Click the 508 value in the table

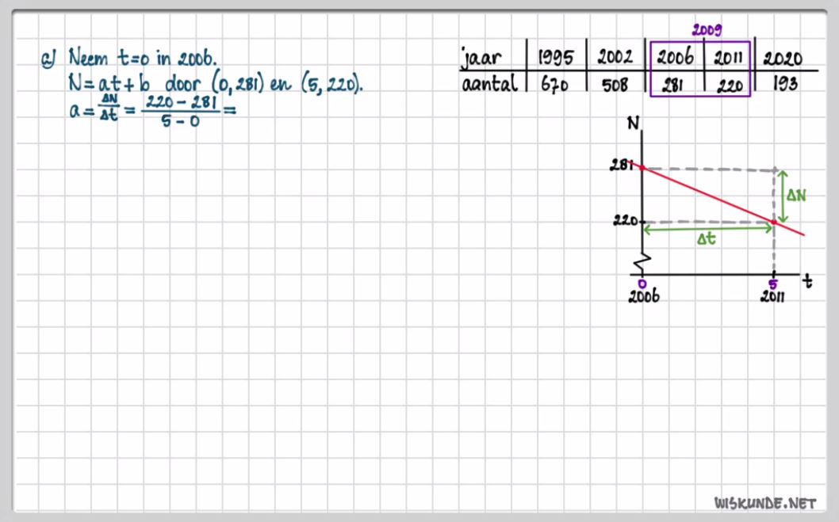[615, 84]
